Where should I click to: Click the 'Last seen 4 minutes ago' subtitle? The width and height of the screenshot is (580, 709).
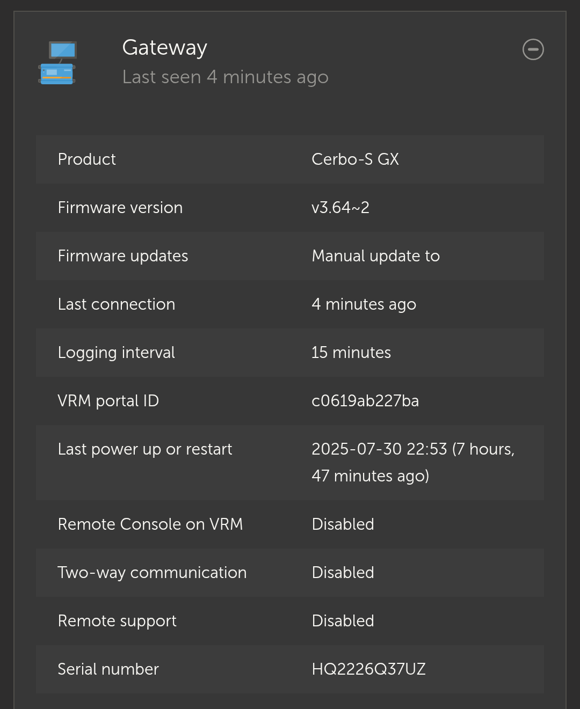coord(225,77)
